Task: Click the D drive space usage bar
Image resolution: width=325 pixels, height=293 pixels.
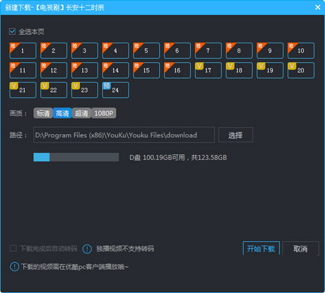Action: click(76, 157)
